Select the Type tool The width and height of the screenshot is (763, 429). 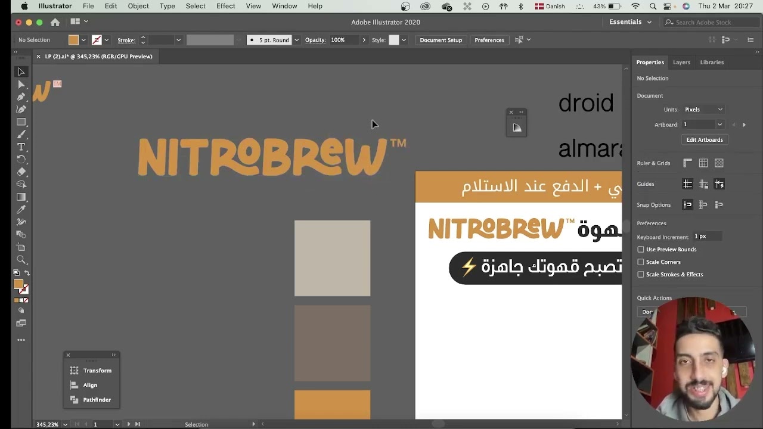pos(21,147)
